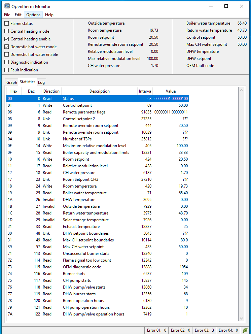
Task: Click the Error 04 status bar entry
Action: 228,330
